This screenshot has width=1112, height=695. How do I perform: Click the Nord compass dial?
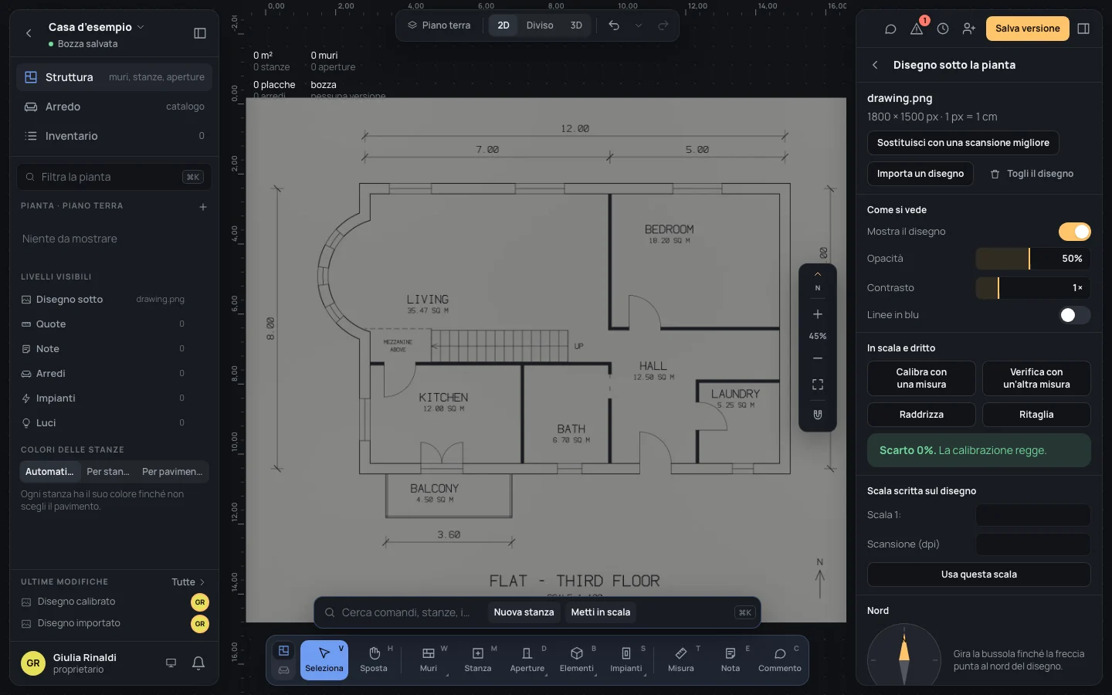pyautogui.click(x=904, y=656)
